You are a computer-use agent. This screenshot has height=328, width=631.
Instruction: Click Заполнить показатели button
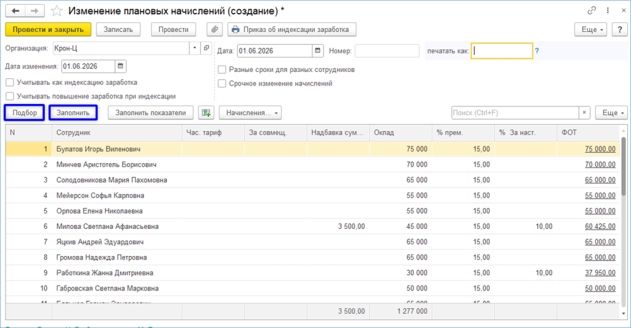coord(150,113)
